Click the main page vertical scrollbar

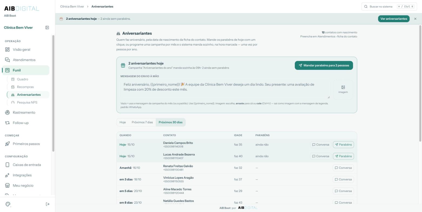(x=420, y=83)
